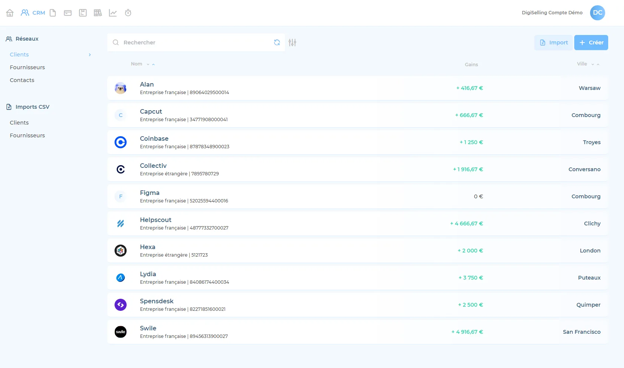Click Coinbase's SIRET 87878348900023
The image size is (624, 368).
click(210, 147)
